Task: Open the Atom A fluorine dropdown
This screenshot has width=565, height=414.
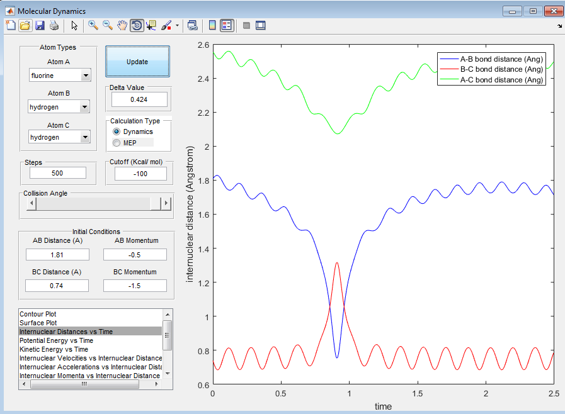Action: coord(60,76)
